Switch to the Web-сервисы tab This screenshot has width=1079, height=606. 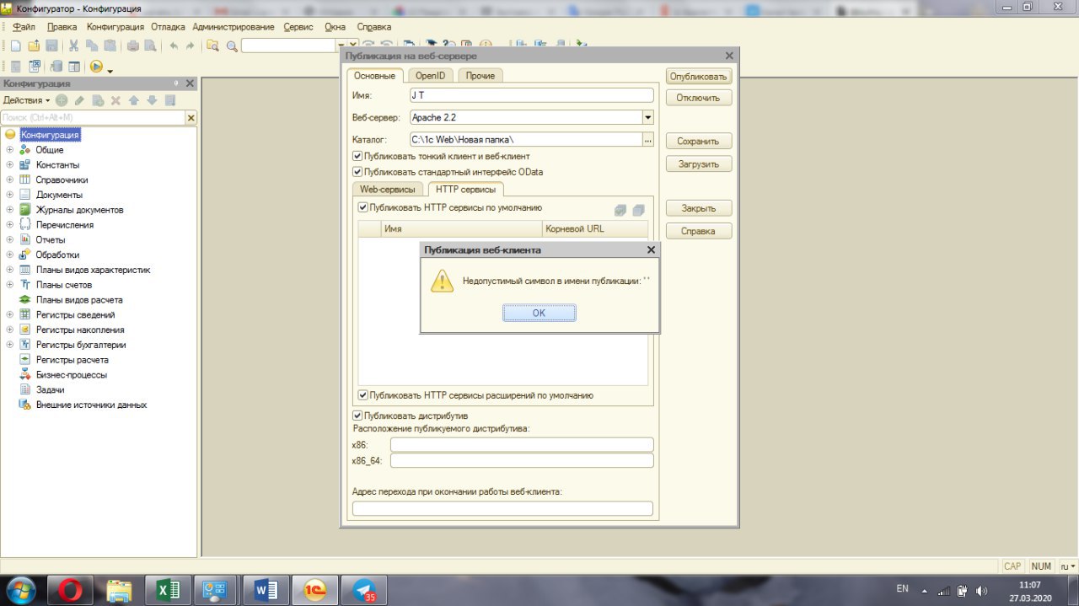coord(387,190)
